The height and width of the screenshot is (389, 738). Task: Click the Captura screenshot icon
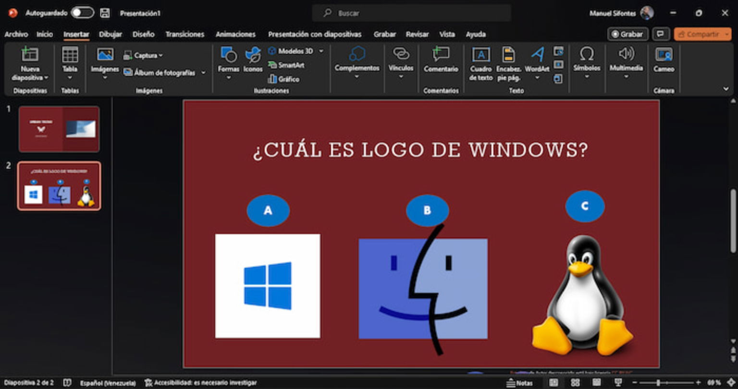(x=128, y=55)
